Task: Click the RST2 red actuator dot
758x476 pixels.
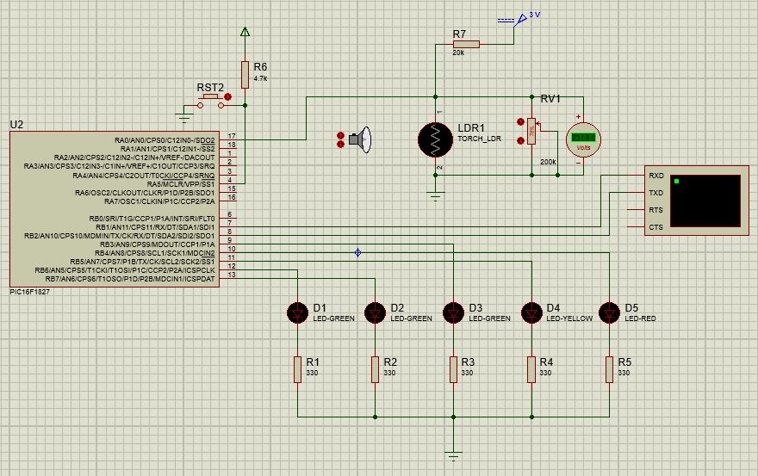Action: [228, 96]
